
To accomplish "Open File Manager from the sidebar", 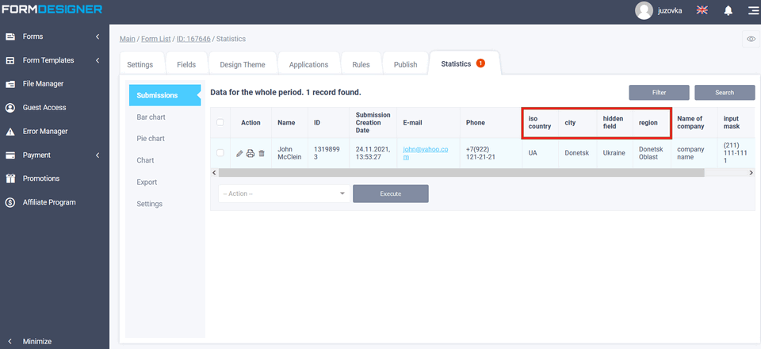I will 43,83.
